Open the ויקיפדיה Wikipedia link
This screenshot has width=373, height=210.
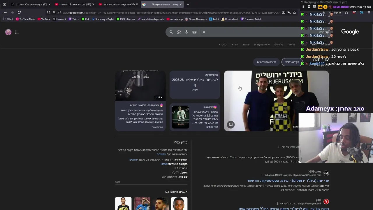click(x=161, y=154)
